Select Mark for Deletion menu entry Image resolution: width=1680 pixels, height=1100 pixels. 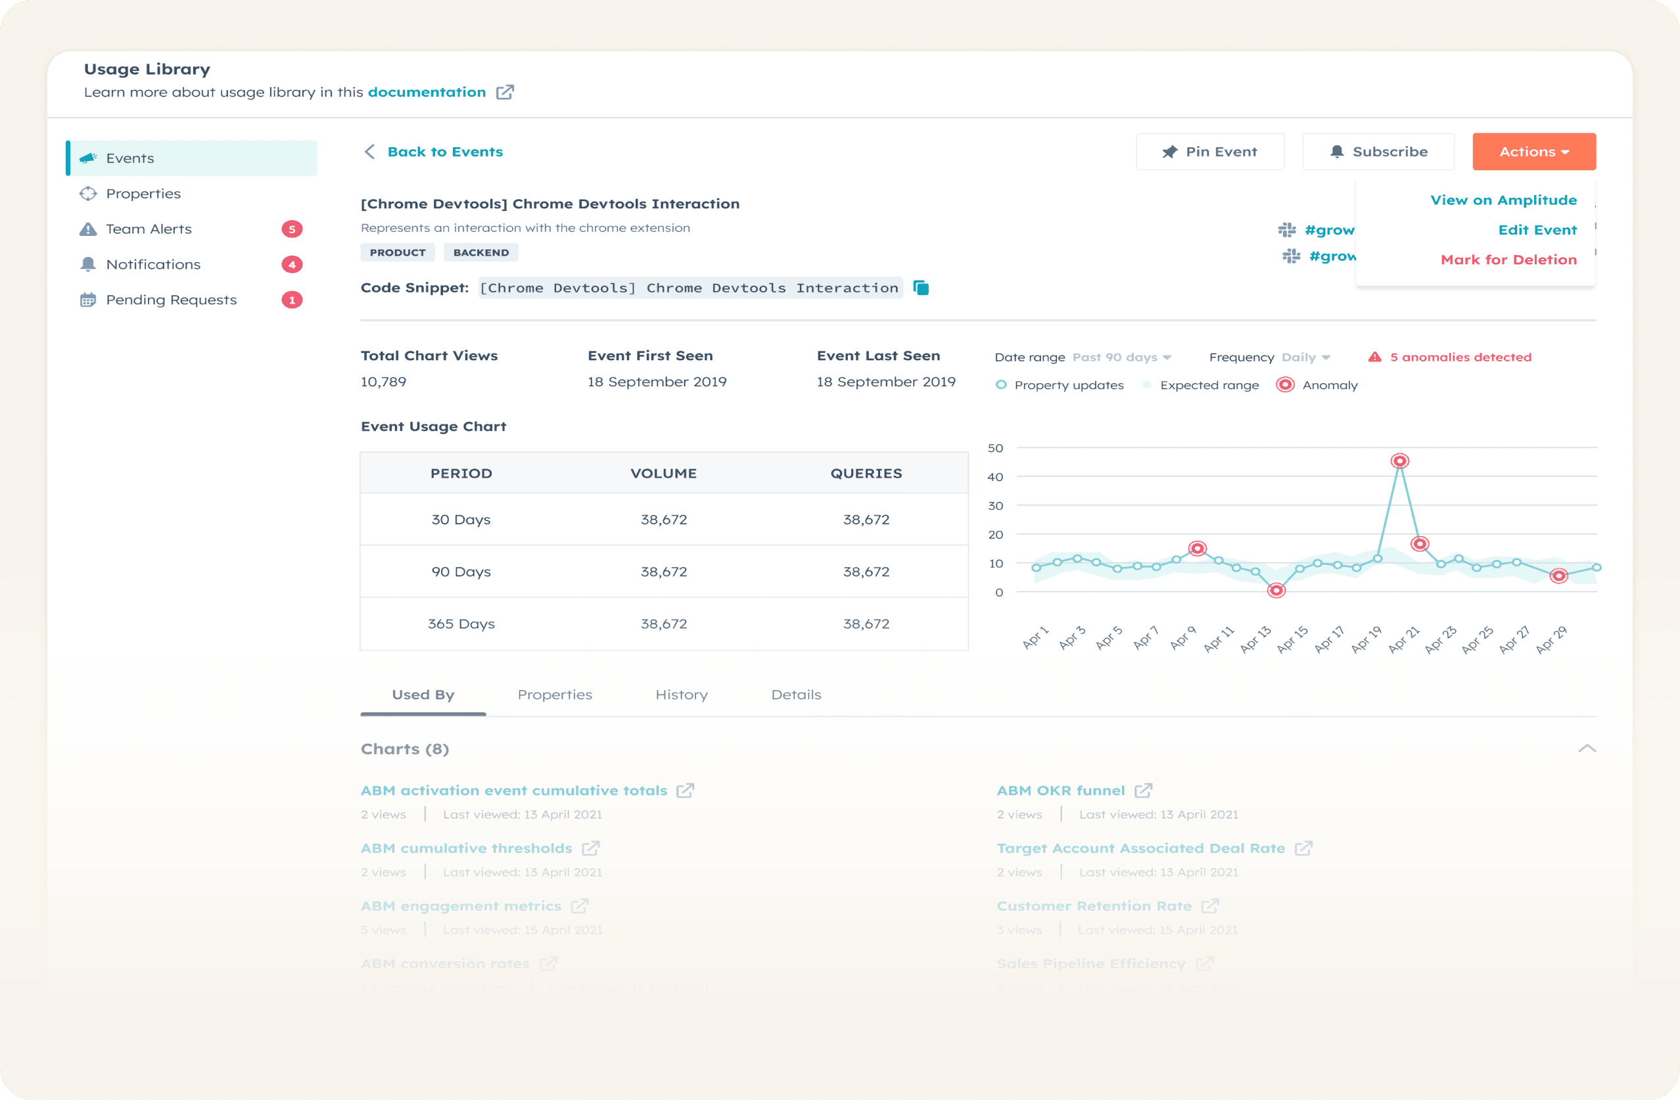1508,260
